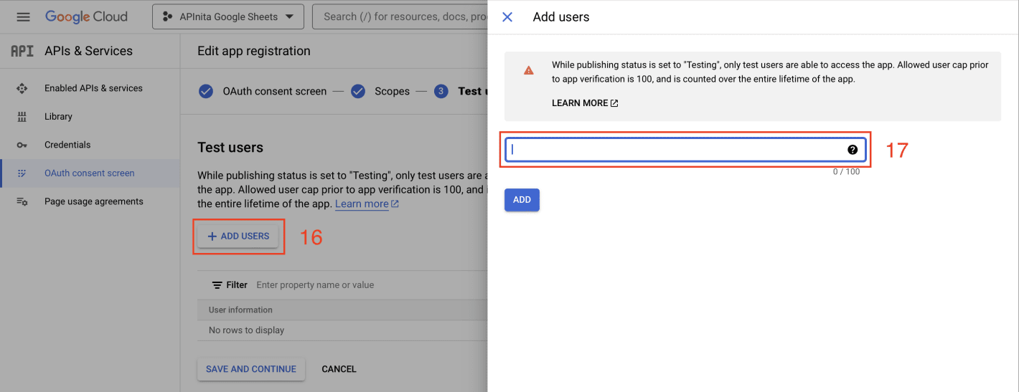Open Enabled APIs & services

[x=93, y=88]
